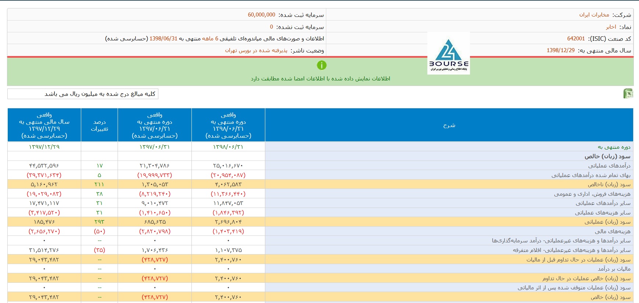The image size is (639, 303).
Task: Click the هزینه‌های مالی row label
Action: point(612,231)
